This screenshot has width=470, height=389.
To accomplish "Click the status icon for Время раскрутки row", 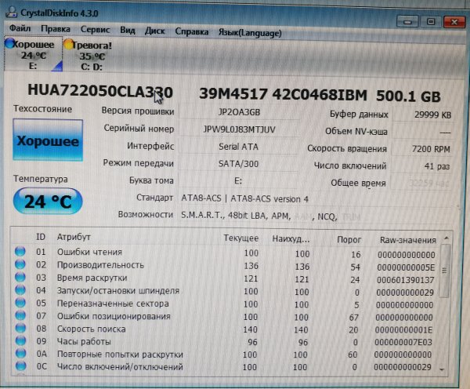I will click(20, 278).
